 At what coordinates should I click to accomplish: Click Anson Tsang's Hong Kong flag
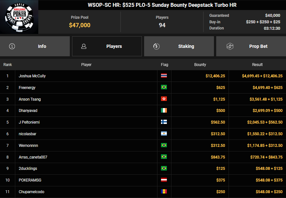pyautogui.click(x=164, y=99)
